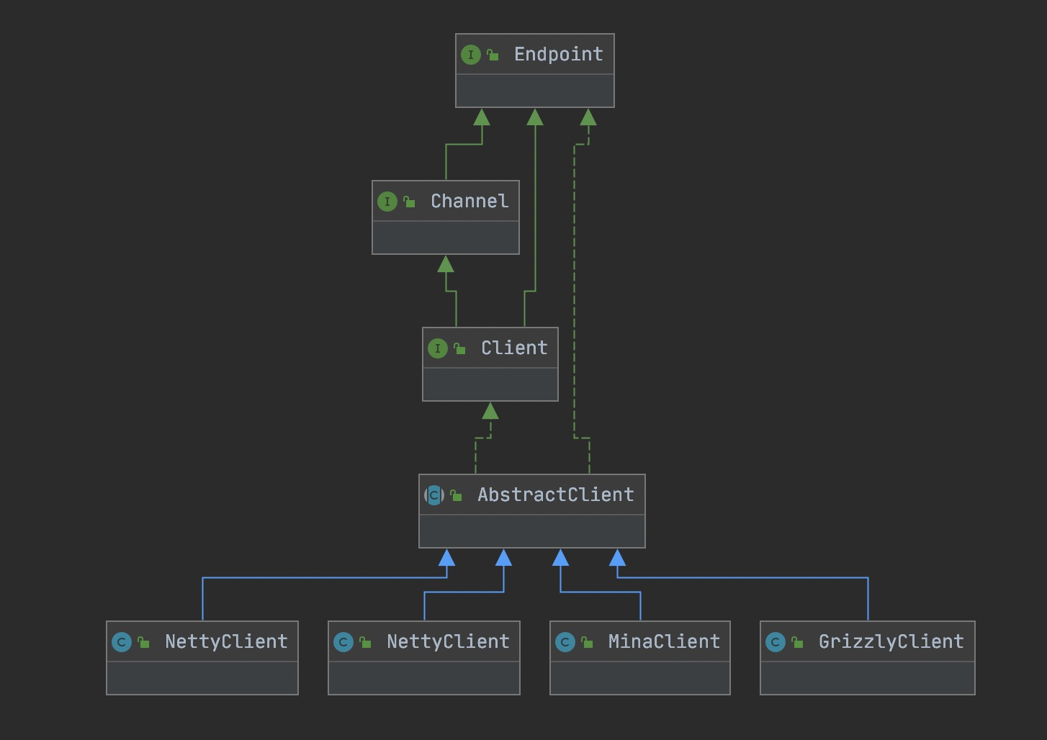Click the Endpoint interface icon
1047x740 pixels.
coord(470,55)
